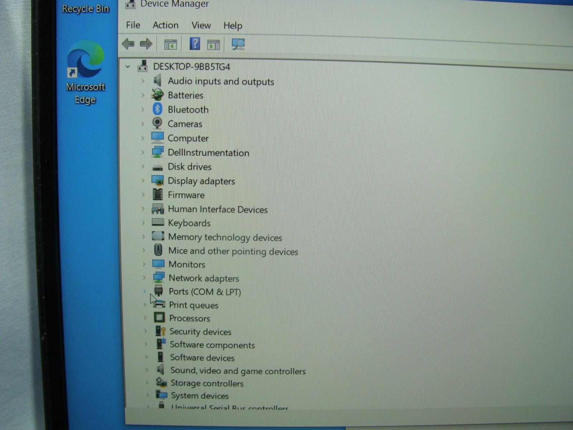Select Memory technology devices label

pyautogui.click(x=225, y=237)
